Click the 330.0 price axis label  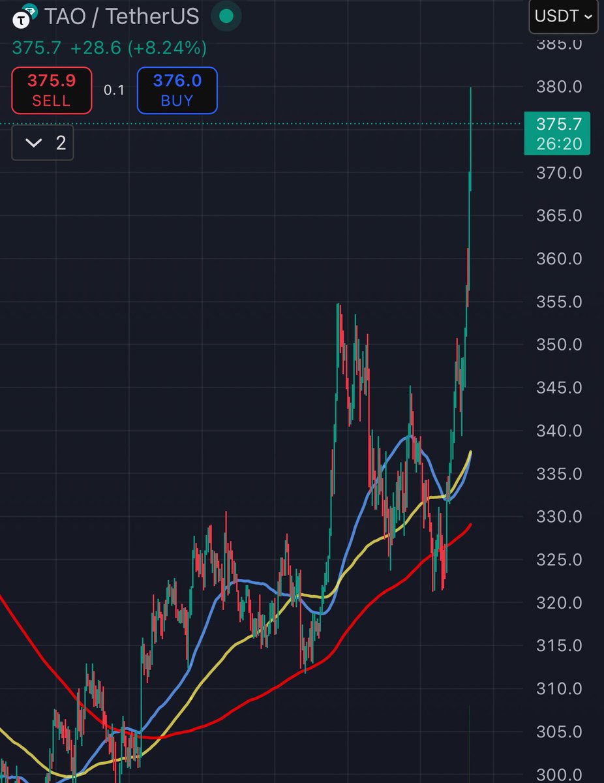pos(558,517)
